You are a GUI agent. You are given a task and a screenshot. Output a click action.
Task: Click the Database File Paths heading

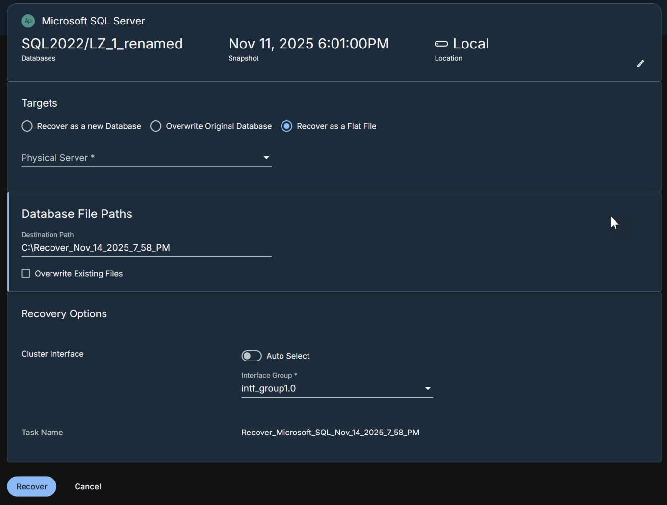pyautogui.click(x=77, y=214)
